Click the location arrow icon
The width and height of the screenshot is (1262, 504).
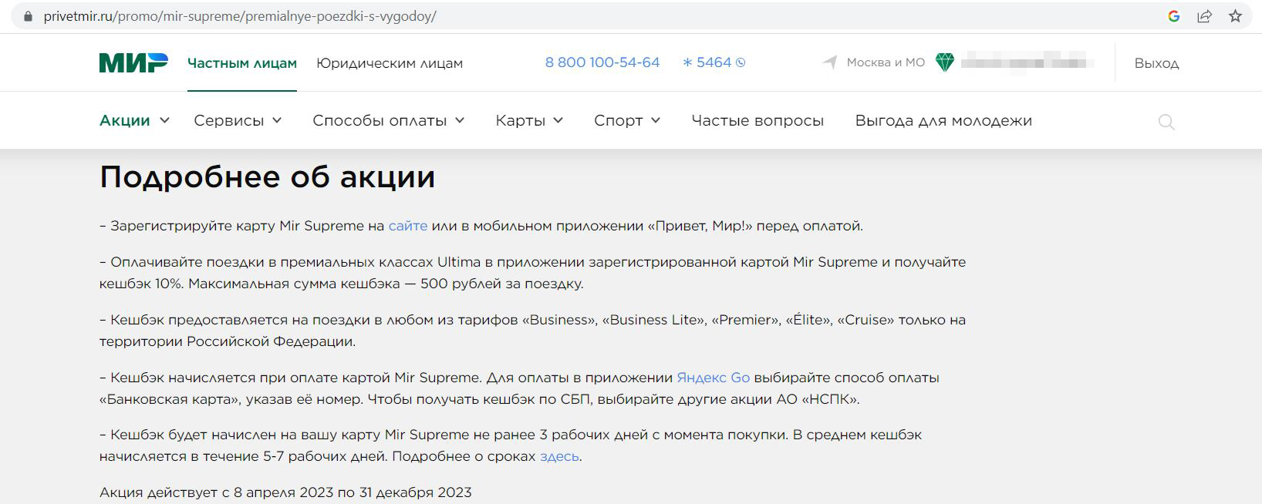[830, 62]
